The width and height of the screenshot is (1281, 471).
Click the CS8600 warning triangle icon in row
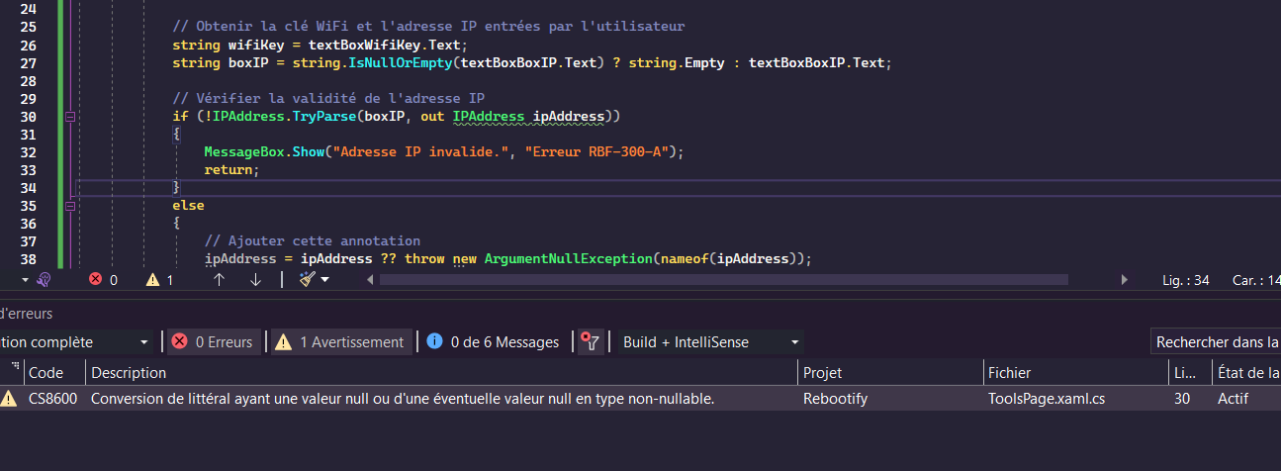tap(9, 399)
